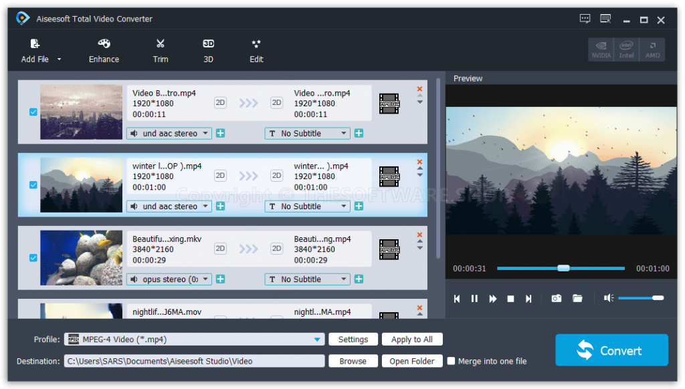Enable Merge into one file
685x389 pixels.
[451, 361]
